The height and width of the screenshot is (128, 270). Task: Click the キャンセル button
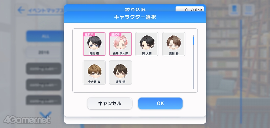(110, 103)
